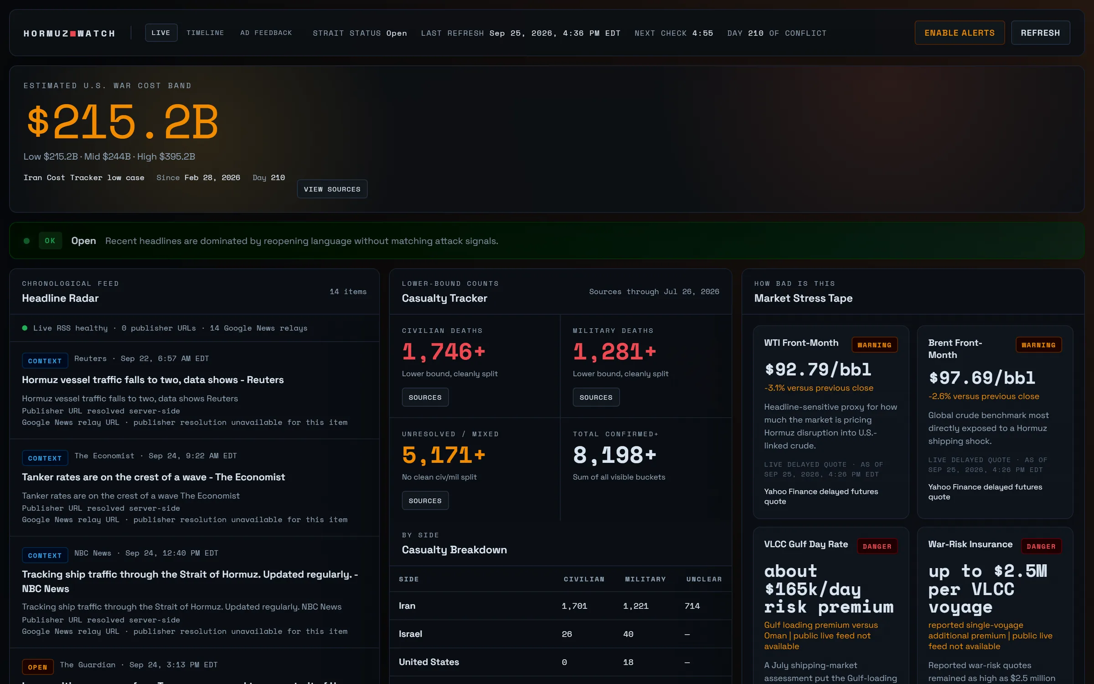The image size is (1094, 684).
Task: Click the green OK status badge
Action: click(50, 241)
